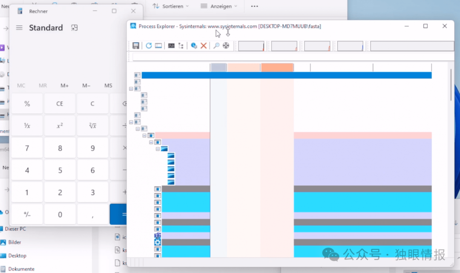This screenshot has height=273, width=460.
Task: Toggle the lower pane view icon
Action: pos(158,46)
